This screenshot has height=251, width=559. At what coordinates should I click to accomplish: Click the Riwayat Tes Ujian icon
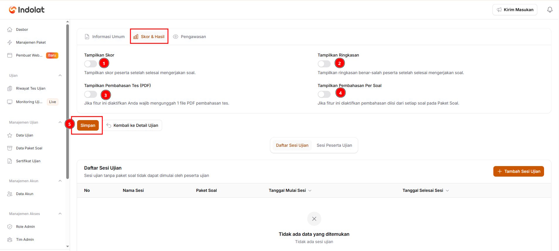[10, 88]
